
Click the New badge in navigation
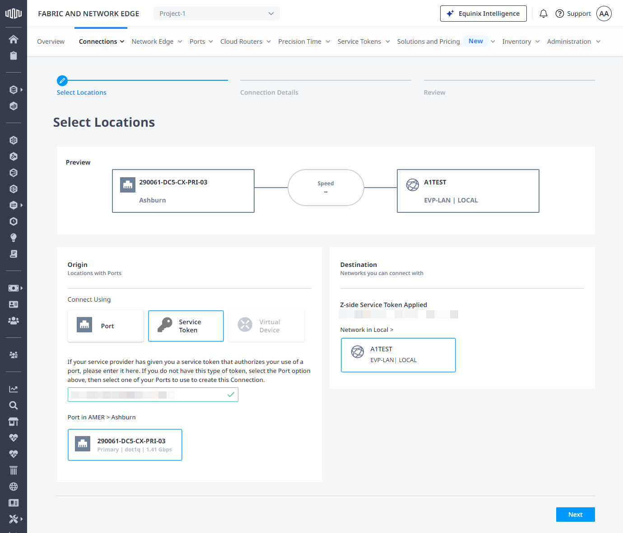(x=476, y=41)
